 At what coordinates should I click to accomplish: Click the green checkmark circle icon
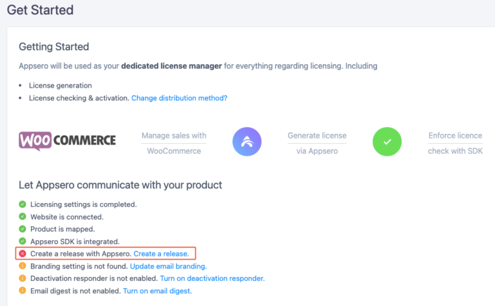click(387, 142)
